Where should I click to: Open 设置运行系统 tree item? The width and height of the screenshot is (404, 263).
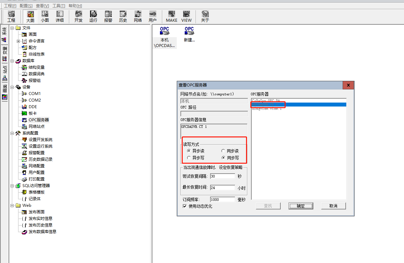pyautogui.click(x=40, y=146)
